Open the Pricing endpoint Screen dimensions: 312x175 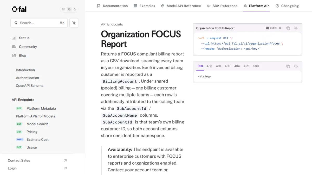pyautogui.click(x=32, y=132)
